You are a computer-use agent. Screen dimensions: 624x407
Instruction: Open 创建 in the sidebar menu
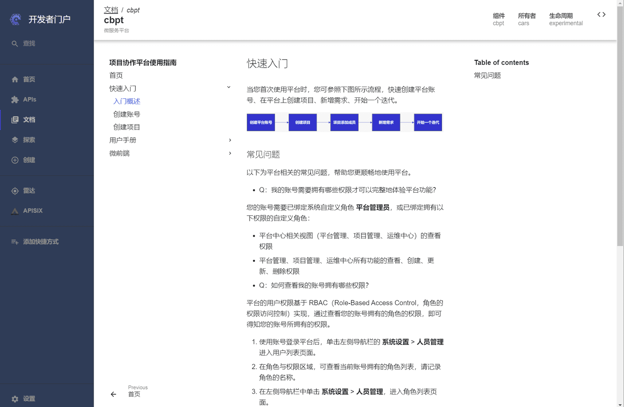pyautogui.click(x=47, y=160)
